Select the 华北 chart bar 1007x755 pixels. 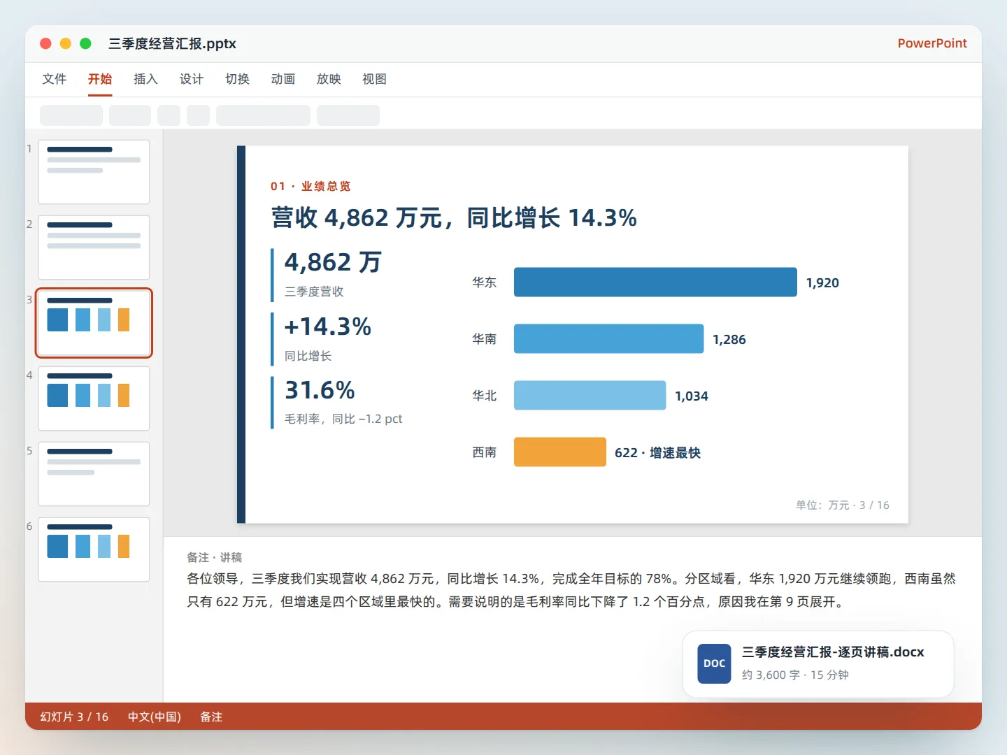pyautogui.click(x=590, y=395)
